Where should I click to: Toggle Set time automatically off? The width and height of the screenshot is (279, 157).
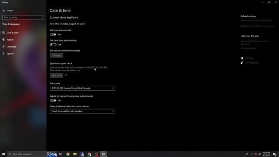tap(53, 34)
